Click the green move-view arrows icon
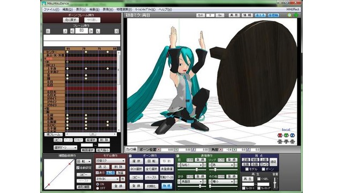Viewport: 343px width, 193px height. coord(296,15)
